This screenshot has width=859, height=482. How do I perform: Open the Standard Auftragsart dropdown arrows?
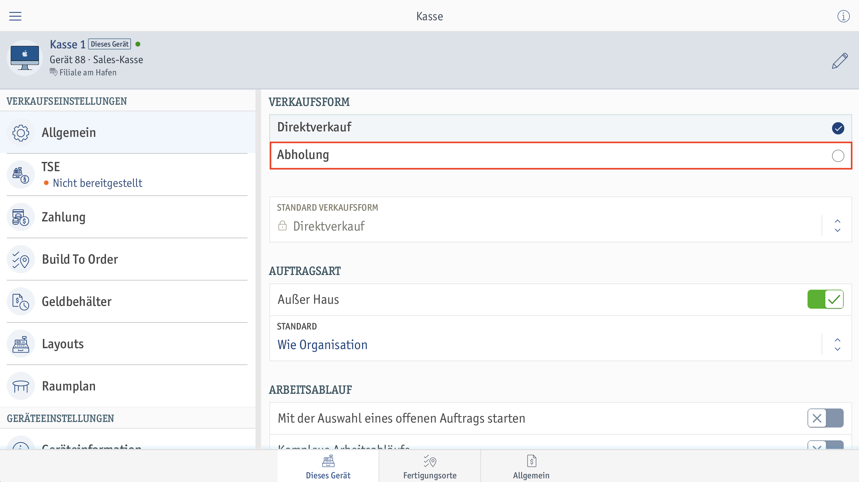837,344
